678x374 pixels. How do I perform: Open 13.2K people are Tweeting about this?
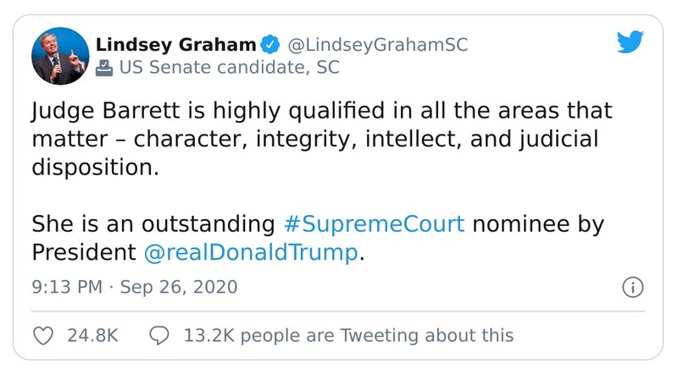[348, 335]
